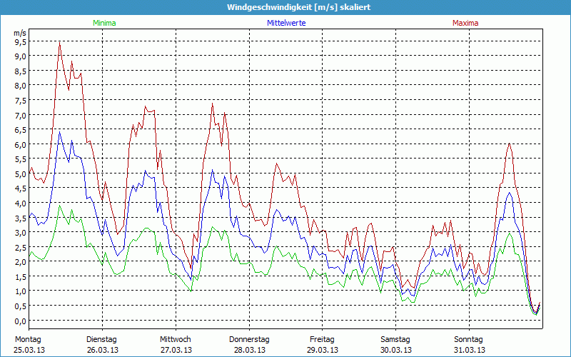Click the 3,0 y-axis value

pyautogui.click(x=21, y=233)
